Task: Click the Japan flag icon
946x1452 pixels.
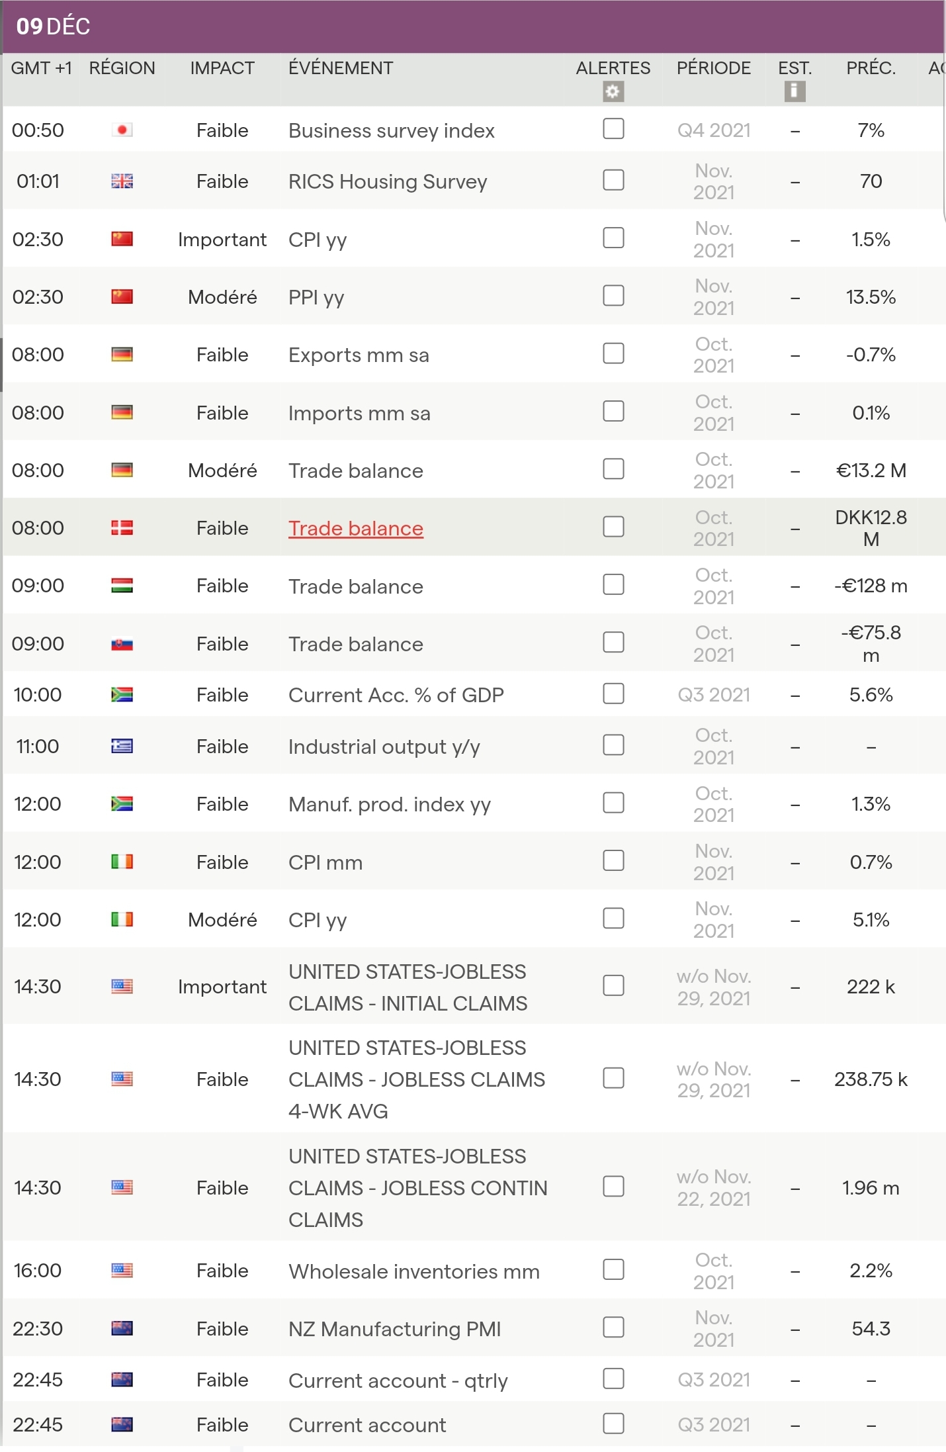Action: point(122,130)
